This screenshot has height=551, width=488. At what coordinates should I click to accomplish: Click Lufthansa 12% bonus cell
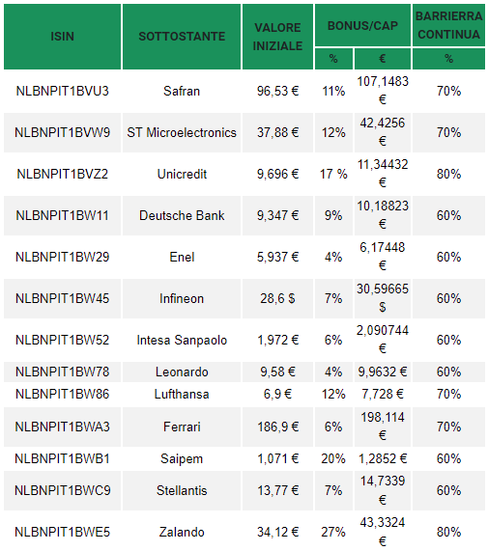(333, 394)
